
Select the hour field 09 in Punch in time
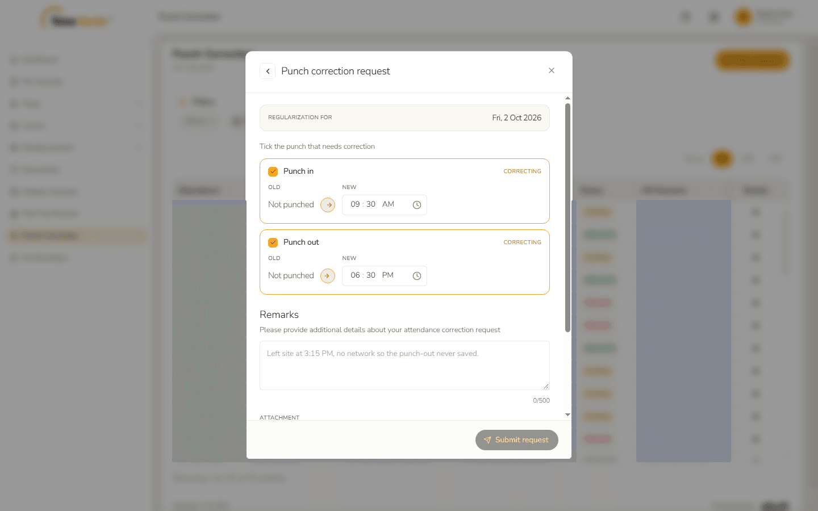pos(355,204)
